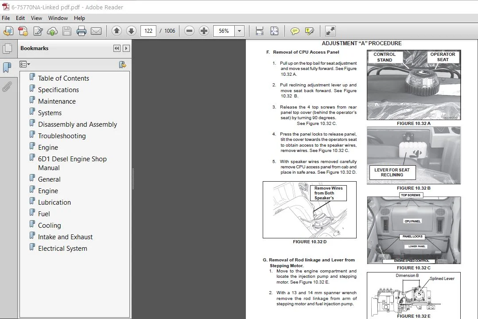The height and width of the screenshot is (319, 478).
Task: Click the Email envelope icon
Action: tap(96, 31)
